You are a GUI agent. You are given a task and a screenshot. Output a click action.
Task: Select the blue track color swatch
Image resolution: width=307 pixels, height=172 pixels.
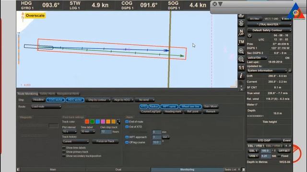tap(98, 122)
